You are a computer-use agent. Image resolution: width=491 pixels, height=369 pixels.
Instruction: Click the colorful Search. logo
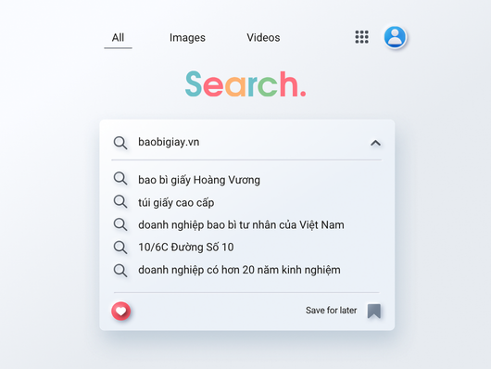tap(245, 84)
